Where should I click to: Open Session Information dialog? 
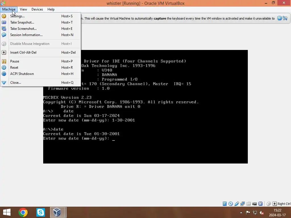(40, 35)
